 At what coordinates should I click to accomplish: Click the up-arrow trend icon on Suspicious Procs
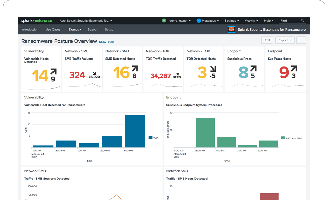coord(253,68)
